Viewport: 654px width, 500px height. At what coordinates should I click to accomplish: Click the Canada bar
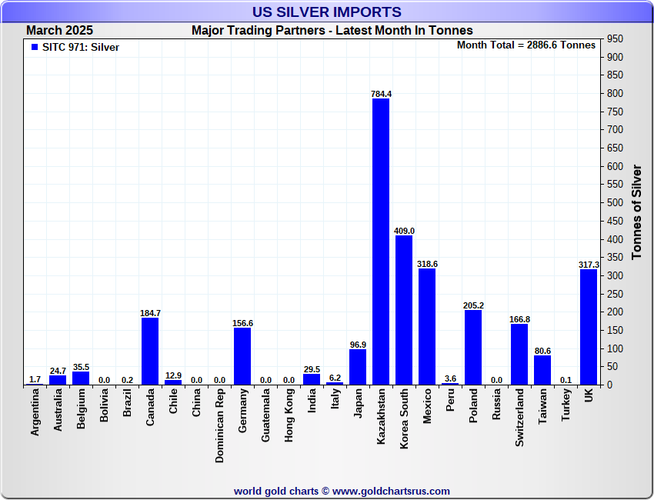click(x=150, y=351)
